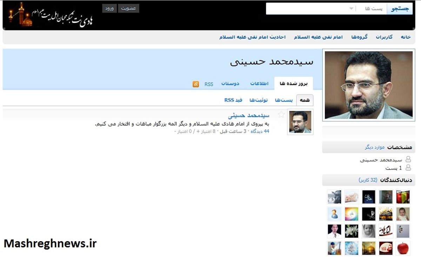This screenshot has width=421, height=257.
Task: Open گروه‌ها in navigation bar
Action: coord(359,37)
